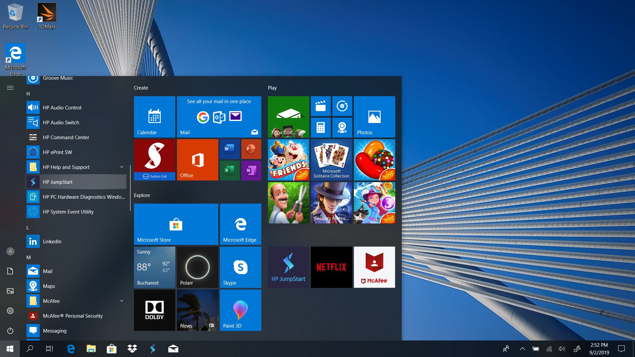Open Microsoft Solitaire Collection tile

[331, 160]
